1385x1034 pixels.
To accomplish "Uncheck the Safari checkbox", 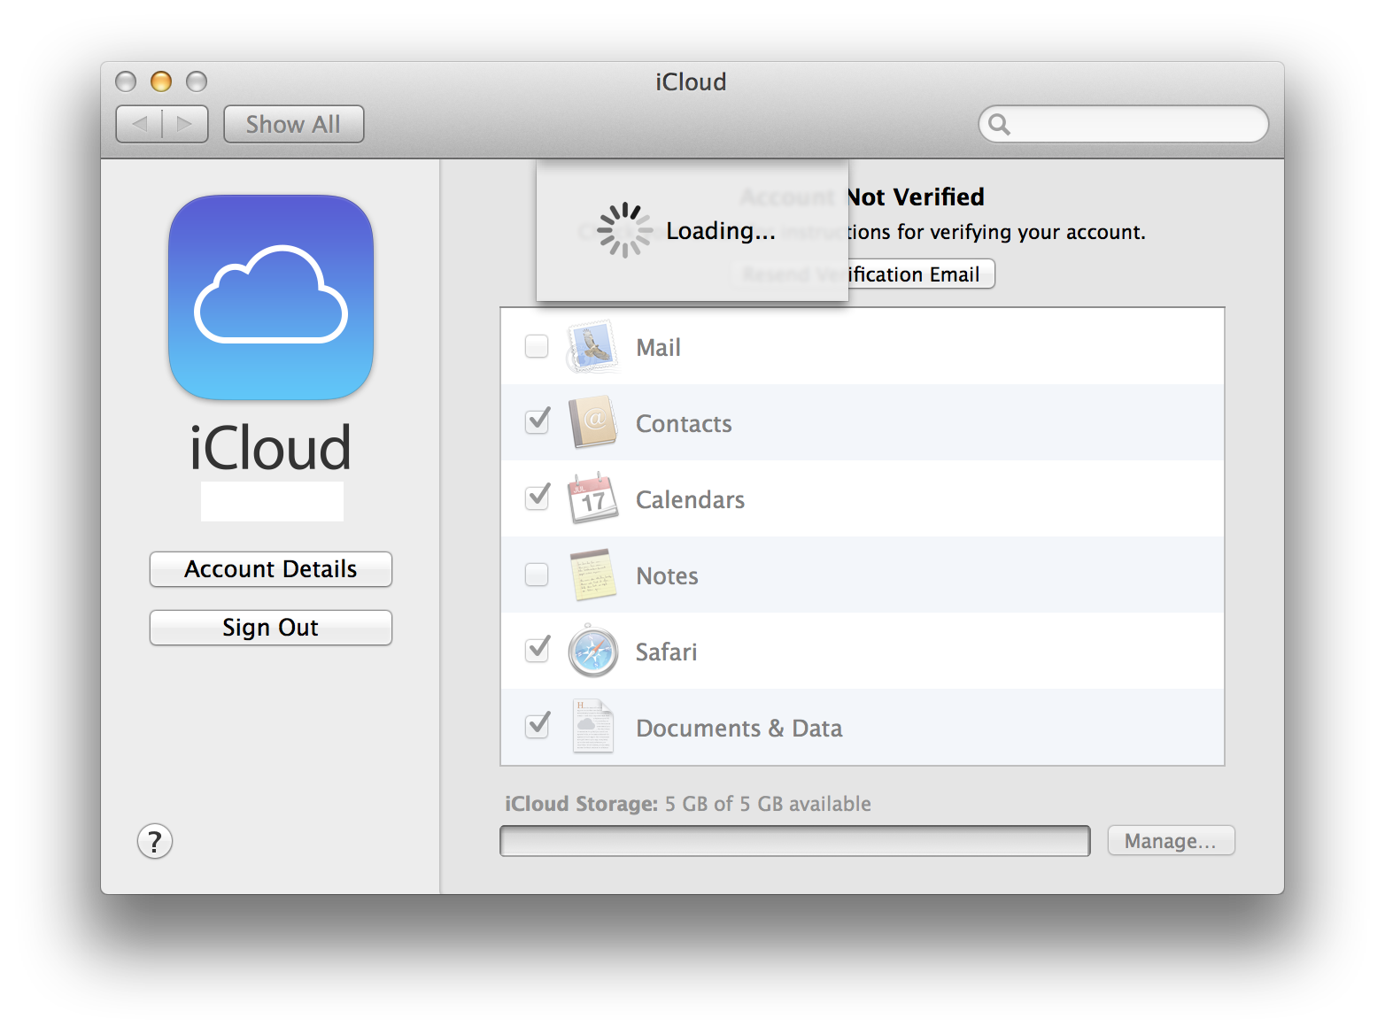I will (537, 649).
